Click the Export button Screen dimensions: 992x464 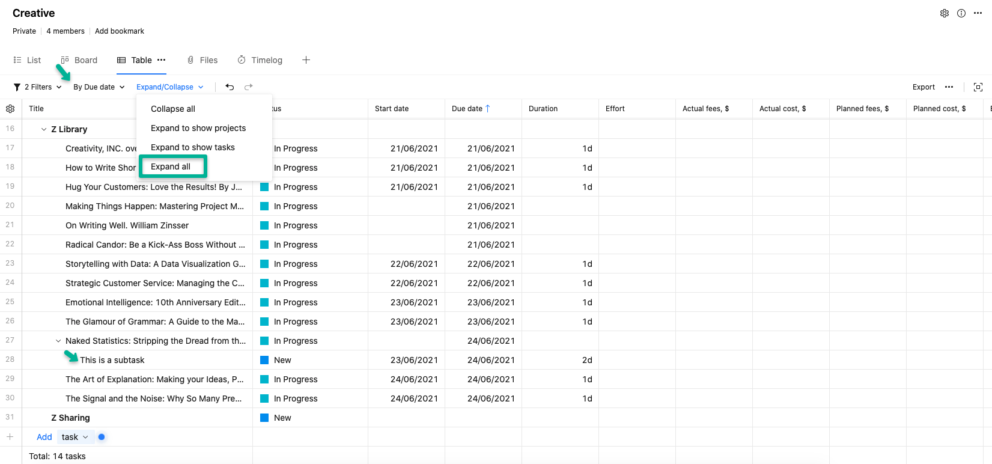click(924, 87)
